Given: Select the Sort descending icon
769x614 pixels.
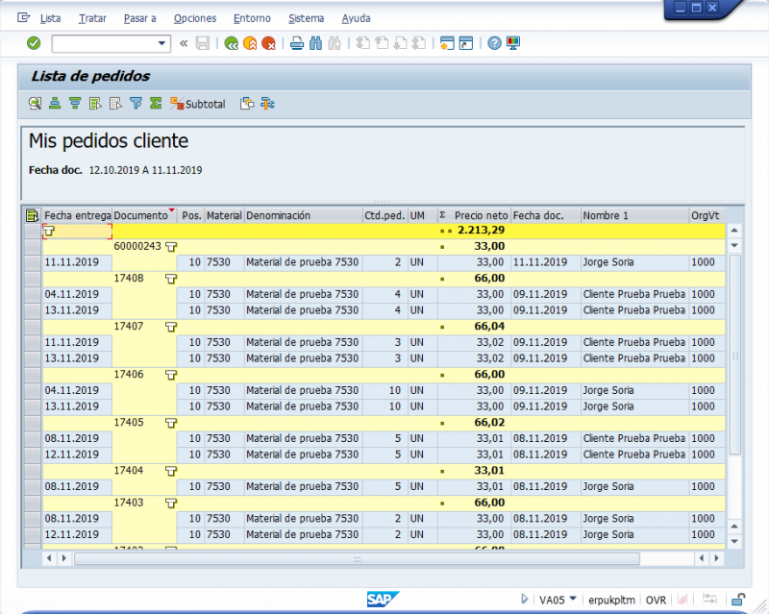Looking at the screenshot, I should pos(75,103).
